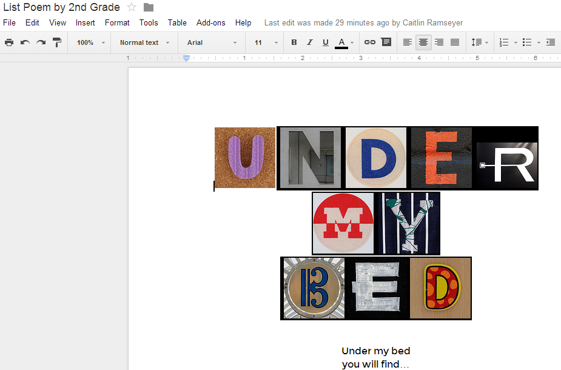561x370 pixels.
Task: Open the Arial font dropdown
Action: [212, 42]
